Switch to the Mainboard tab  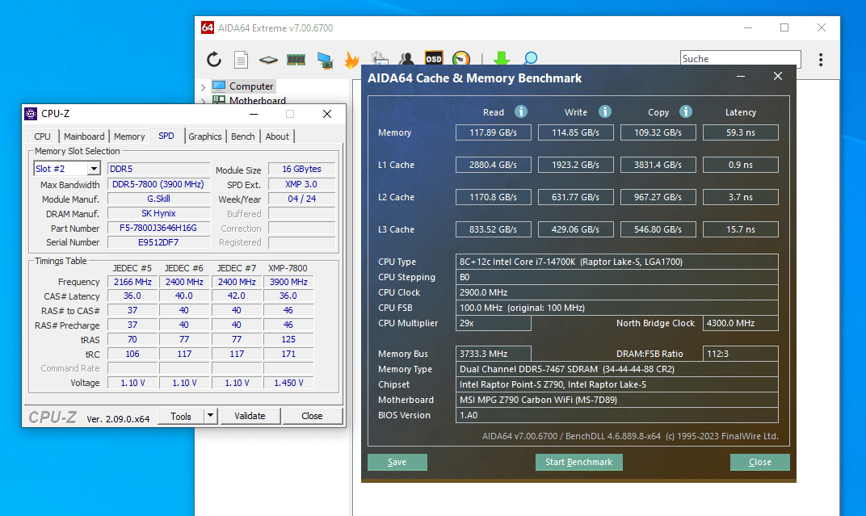point(84,136)
